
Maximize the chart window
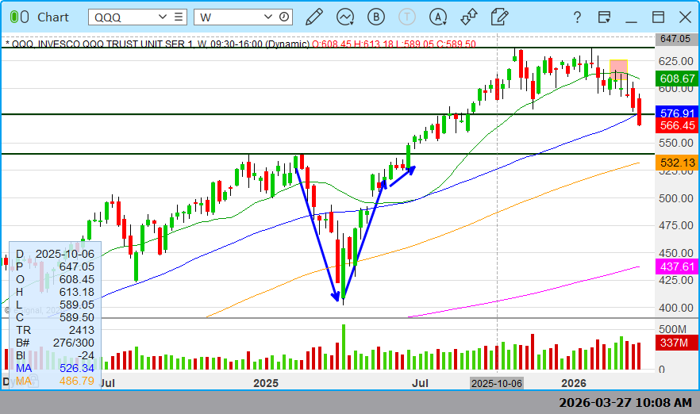[x=658, y=17]
